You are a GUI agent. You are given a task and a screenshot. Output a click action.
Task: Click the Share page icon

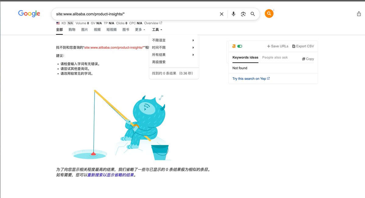pos(358,14)
